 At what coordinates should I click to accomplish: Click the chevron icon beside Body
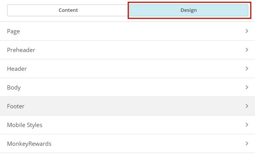click(x=247, y=87)
